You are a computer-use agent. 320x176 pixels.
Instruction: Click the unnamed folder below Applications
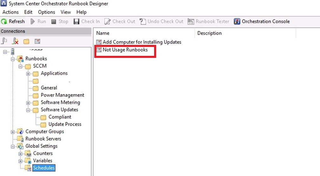point(36,81)
